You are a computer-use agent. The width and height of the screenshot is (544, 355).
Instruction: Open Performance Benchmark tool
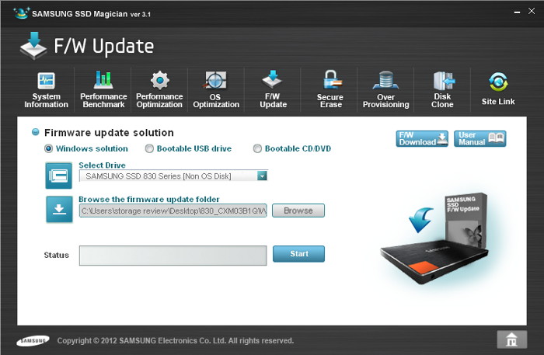pyautogui.click(x=103, y=90)
